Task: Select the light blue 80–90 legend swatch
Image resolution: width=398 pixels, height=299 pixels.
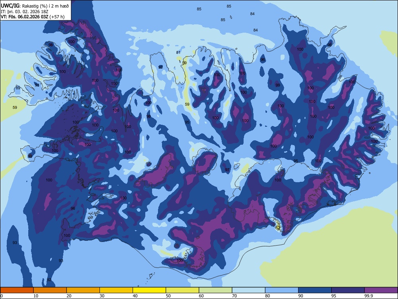Action: coord(282,290)
